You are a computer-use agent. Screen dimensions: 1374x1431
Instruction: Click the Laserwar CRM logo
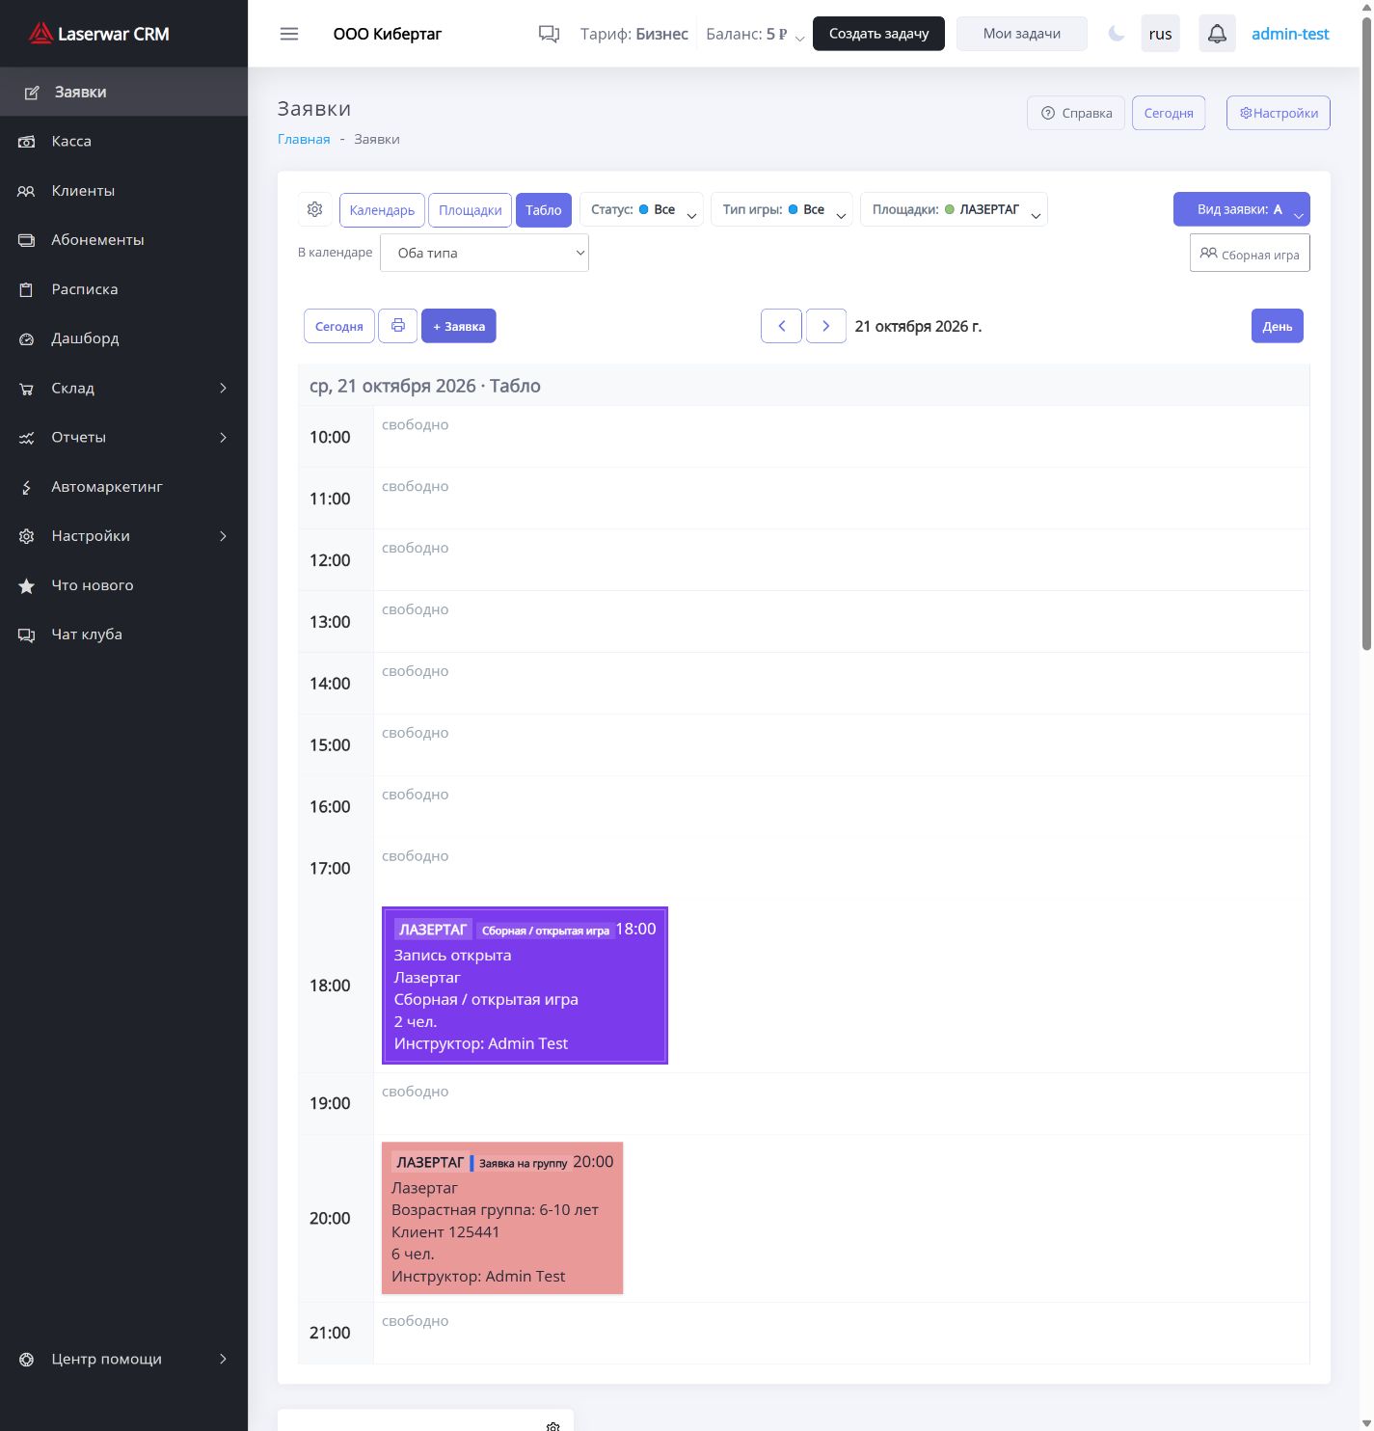pos(98,34)
